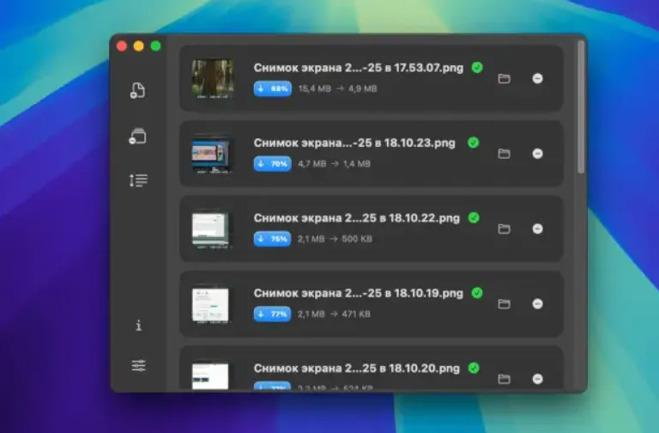Click the 75% savings badge
Image resolution: width=659 pixels, height=433 pixels.
[x=272, y=239]
